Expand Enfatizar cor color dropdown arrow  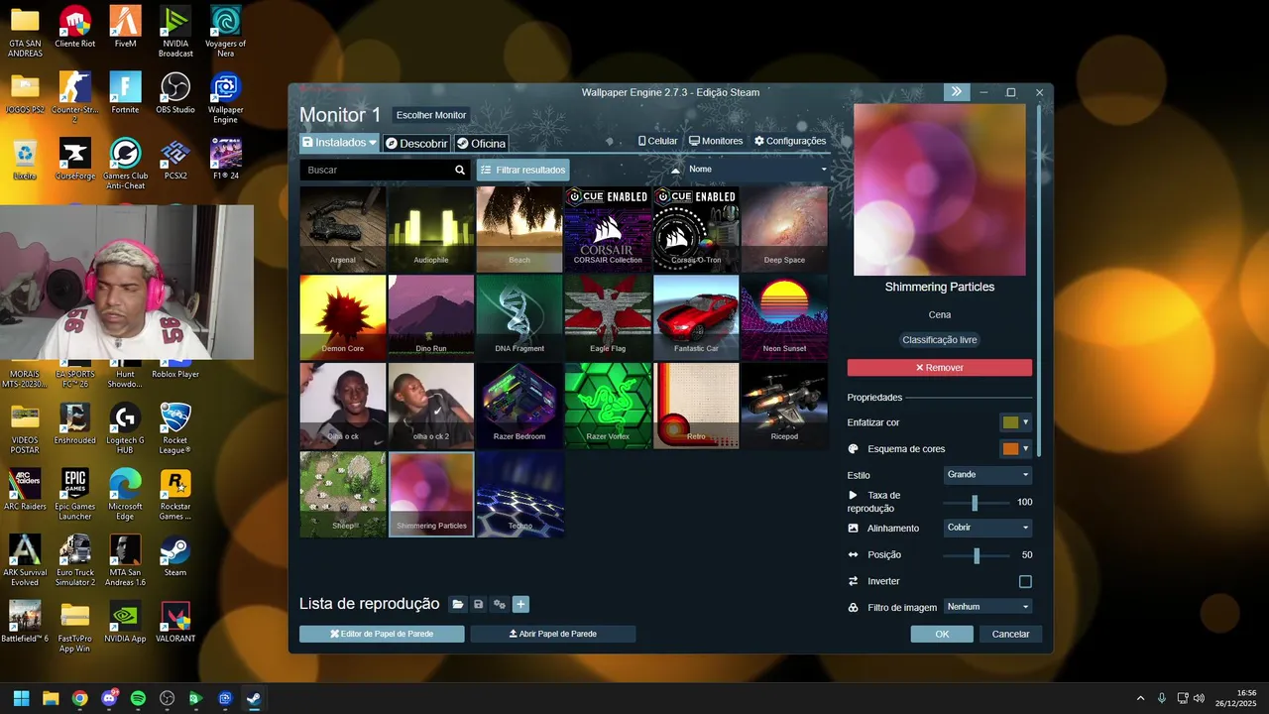click(x=1025, y=422)
